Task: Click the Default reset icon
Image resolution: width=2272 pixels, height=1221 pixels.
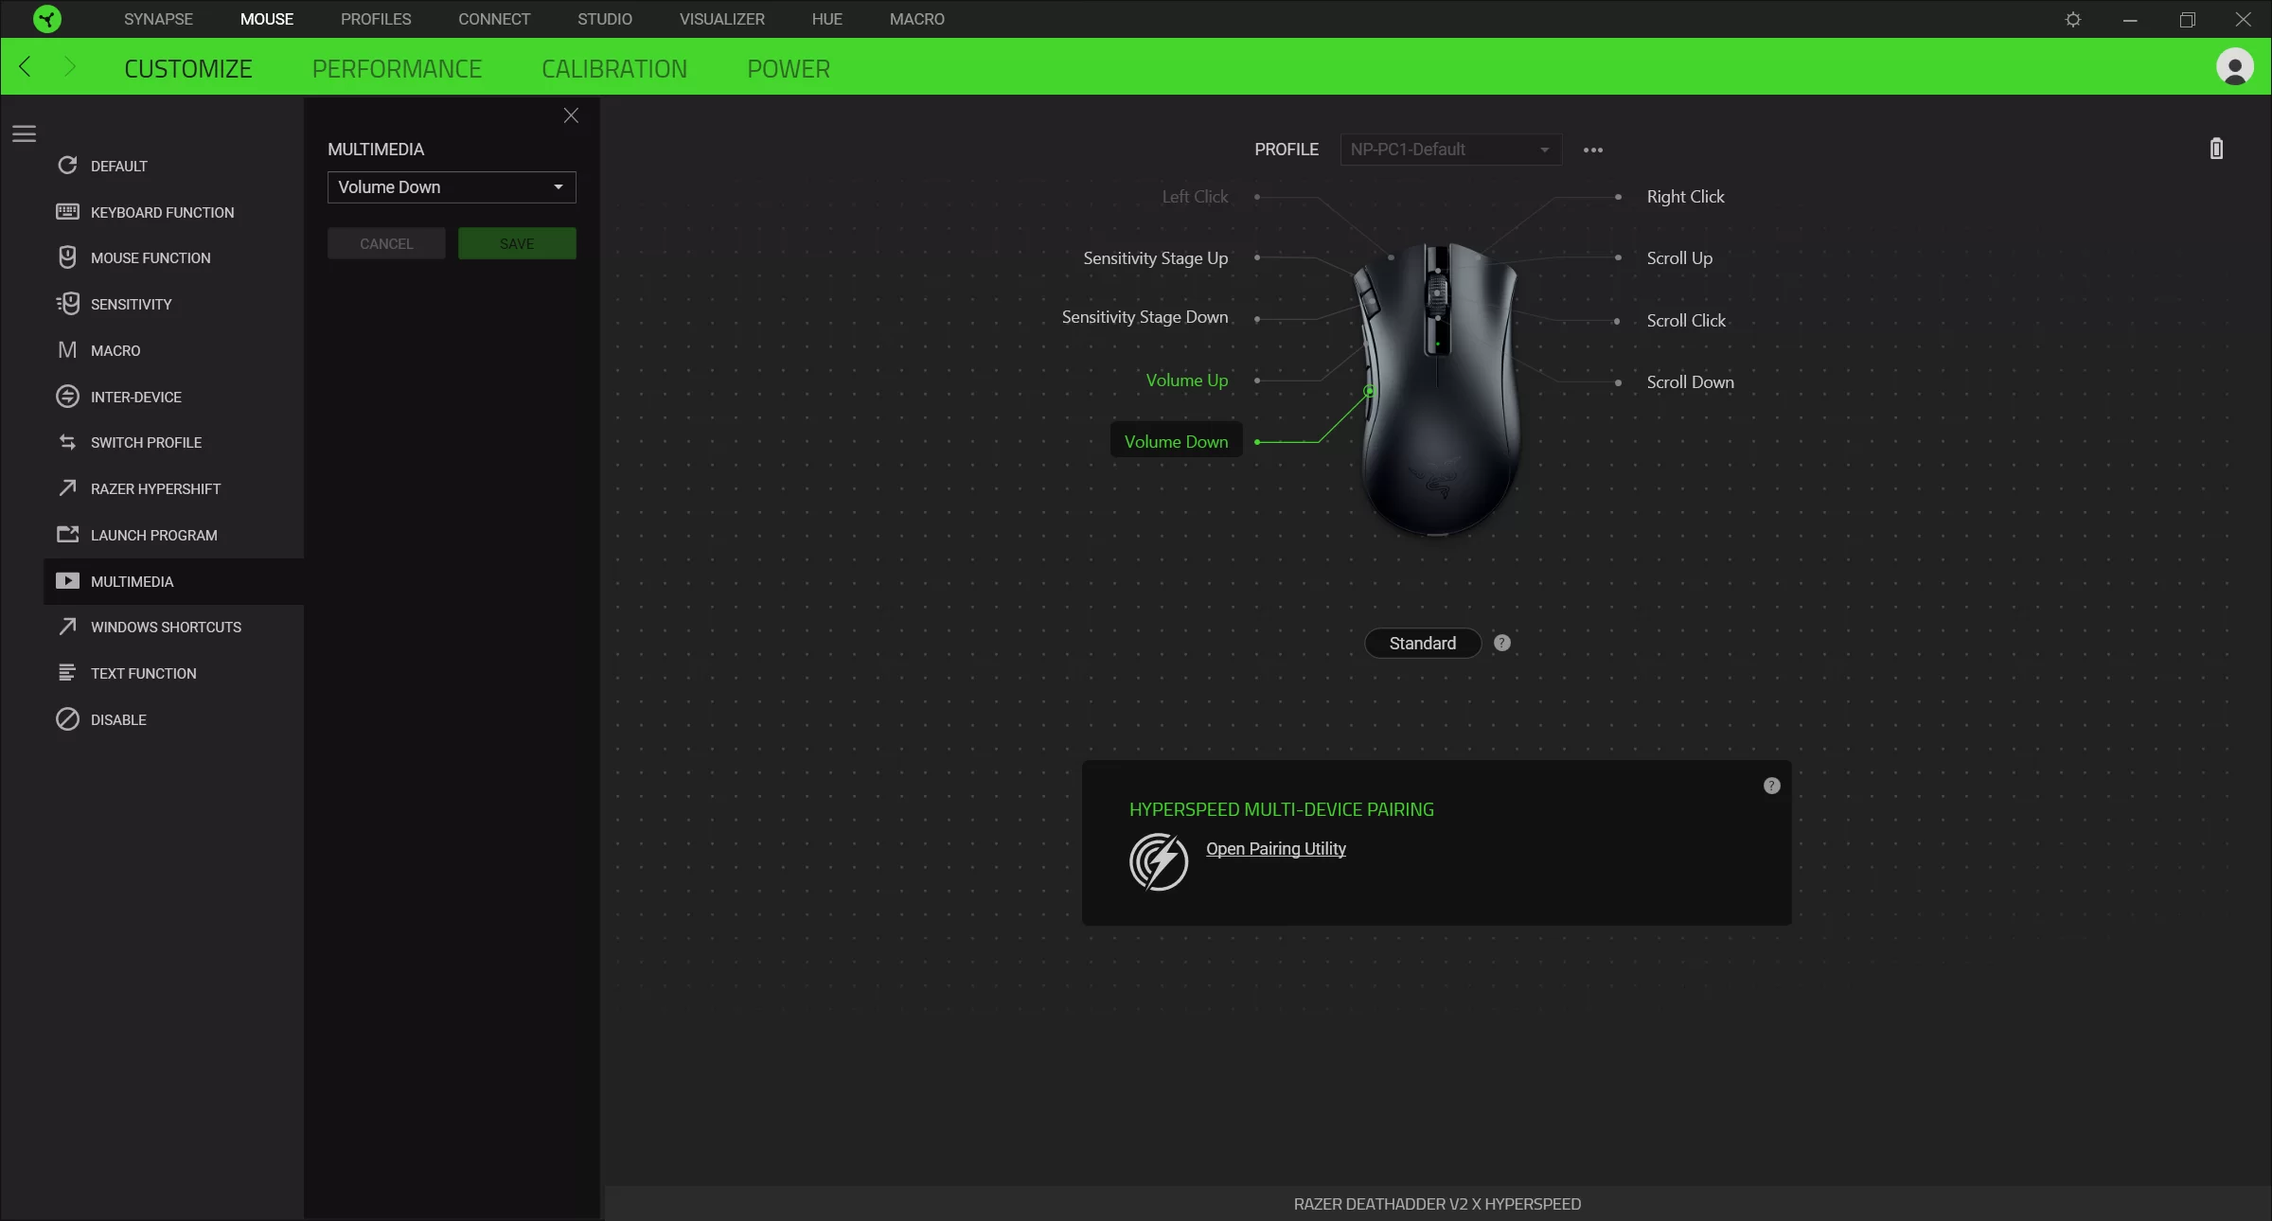Action: (x=67, y=165)
